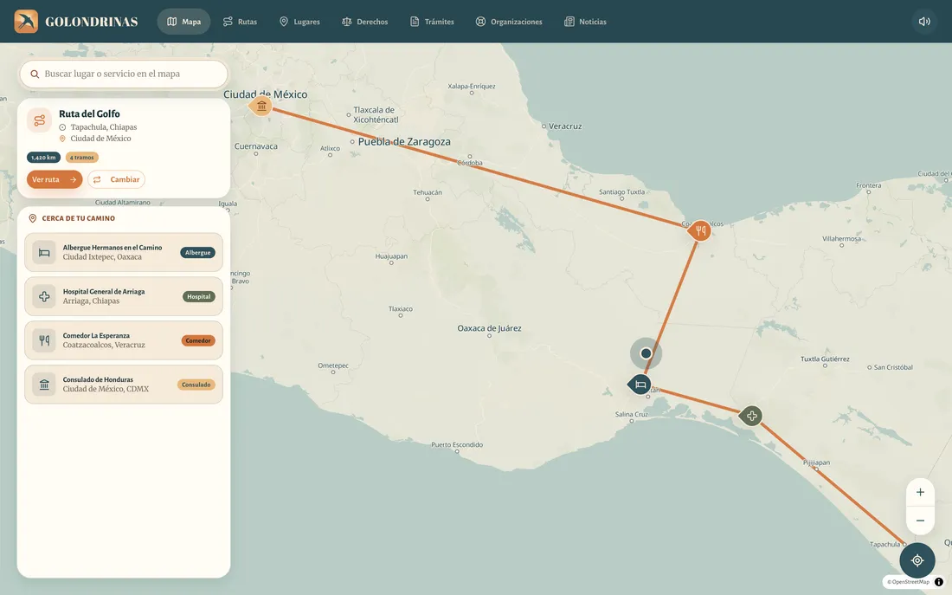The image size is (952, 595).
Task: Open Hospital General de Arriaga card
Action: (124, 296)
